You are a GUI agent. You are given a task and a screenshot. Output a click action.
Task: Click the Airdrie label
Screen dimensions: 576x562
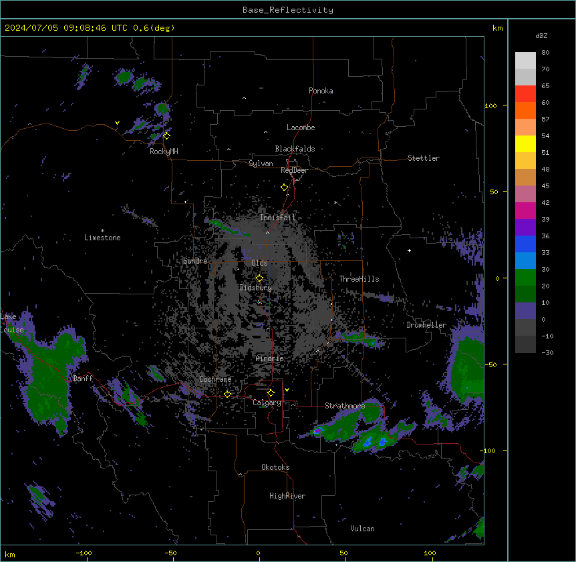coord(270,358)
